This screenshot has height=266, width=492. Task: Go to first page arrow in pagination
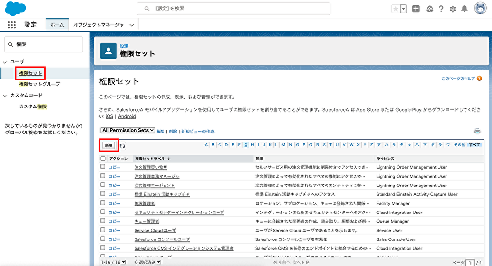(x=275, y=262)
